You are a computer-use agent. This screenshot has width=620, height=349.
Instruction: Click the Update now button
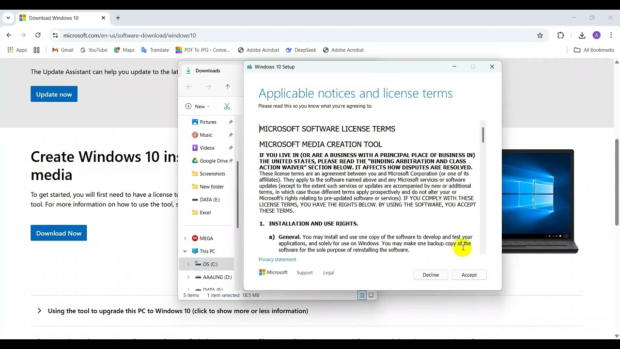(x=54, y=94)
